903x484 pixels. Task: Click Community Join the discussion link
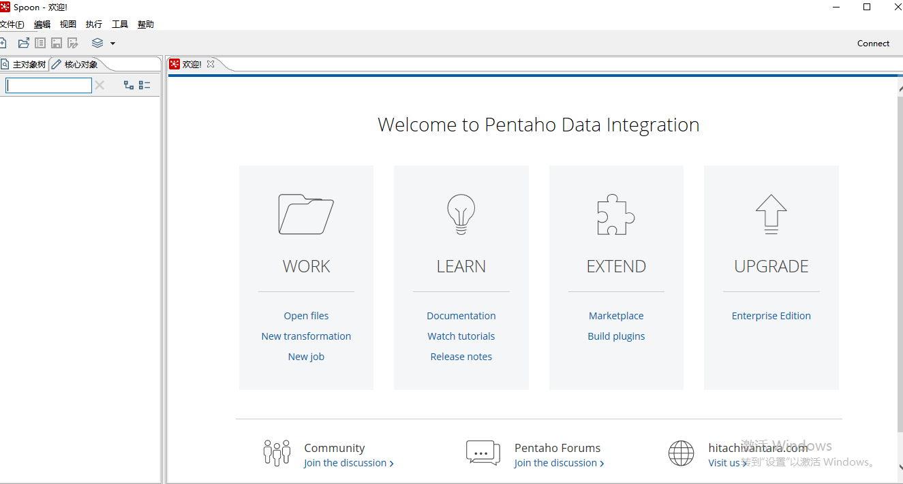349,463
